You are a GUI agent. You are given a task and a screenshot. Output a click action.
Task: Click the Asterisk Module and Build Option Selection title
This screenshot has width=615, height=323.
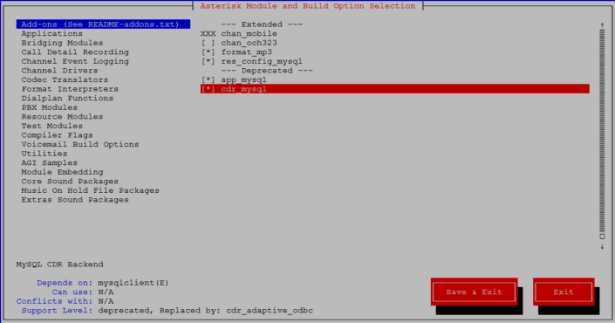(307, 6)
